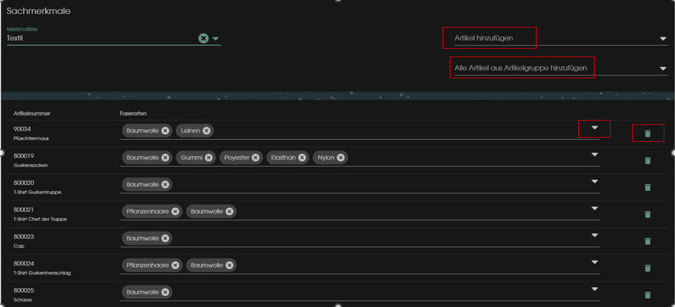Remove Pflanzenhaare chip from article 800021
Screen dimensions: 675x307
point(175,211)
